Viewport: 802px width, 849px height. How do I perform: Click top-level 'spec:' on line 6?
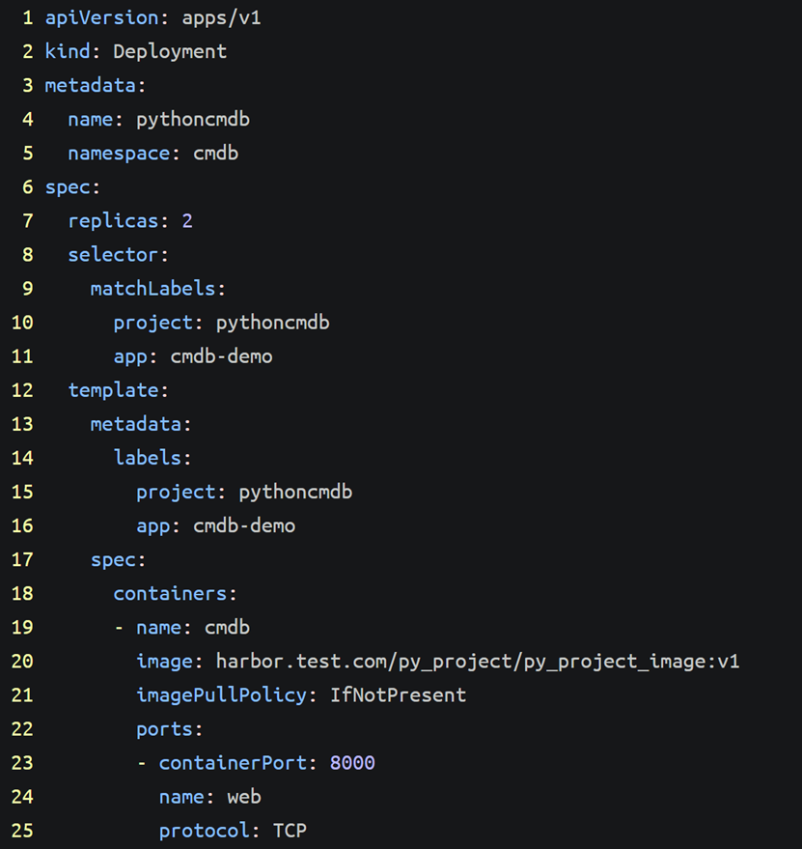[73, 188]
